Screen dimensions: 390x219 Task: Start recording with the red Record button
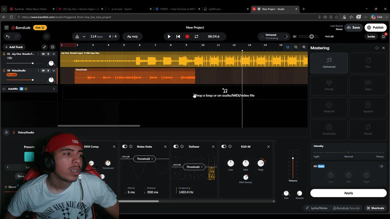[187, 36]
